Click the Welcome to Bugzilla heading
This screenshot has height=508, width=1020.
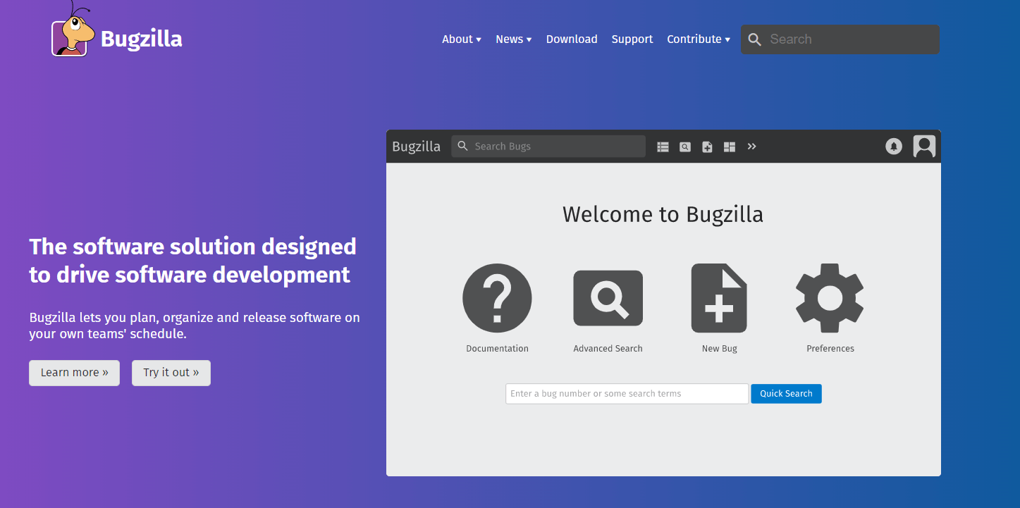coord(663,214)
